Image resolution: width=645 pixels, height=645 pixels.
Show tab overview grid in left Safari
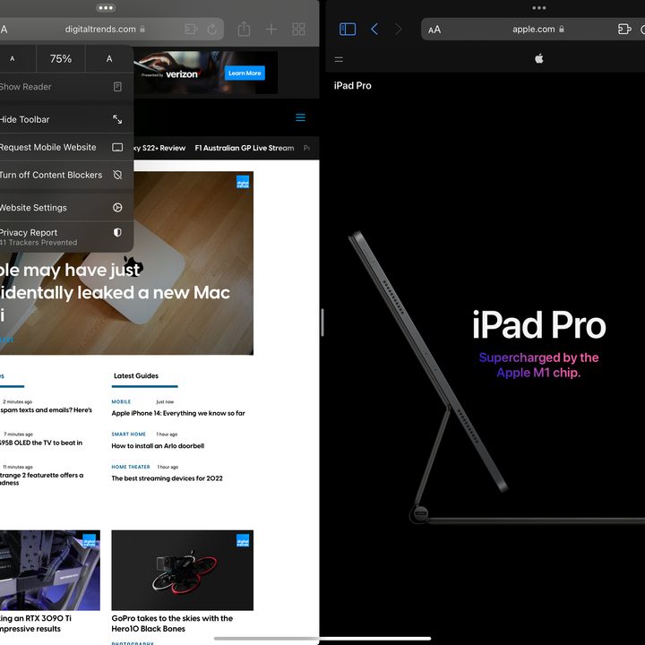[x=298, y=30]
